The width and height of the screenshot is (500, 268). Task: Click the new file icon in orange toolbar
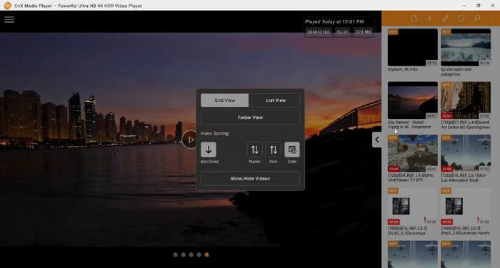(414, 19)
